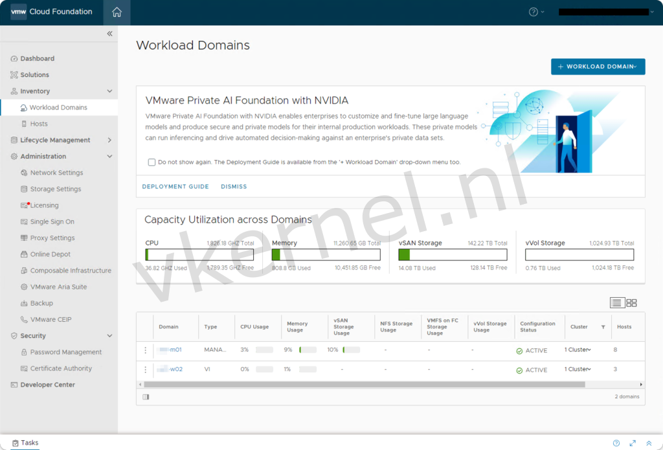This screenshot has height=450, width=663.
Task: Click the + WORKLOAD DOMAIN button
Action: pyautogui.click(x=597, y=66)
